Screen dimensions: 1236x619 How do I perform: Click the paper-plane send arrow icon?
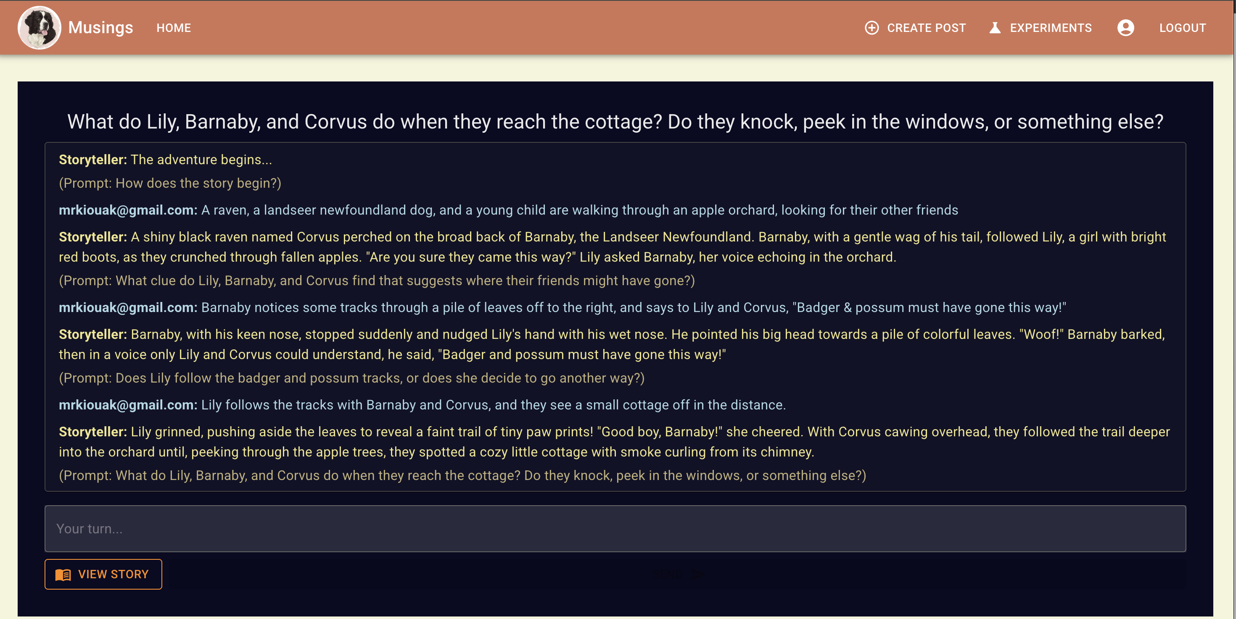click(699, 574)
